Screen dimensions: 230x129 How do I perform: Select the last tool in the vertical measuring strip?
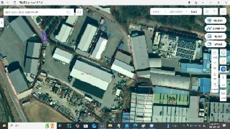[x=215, y=87]
